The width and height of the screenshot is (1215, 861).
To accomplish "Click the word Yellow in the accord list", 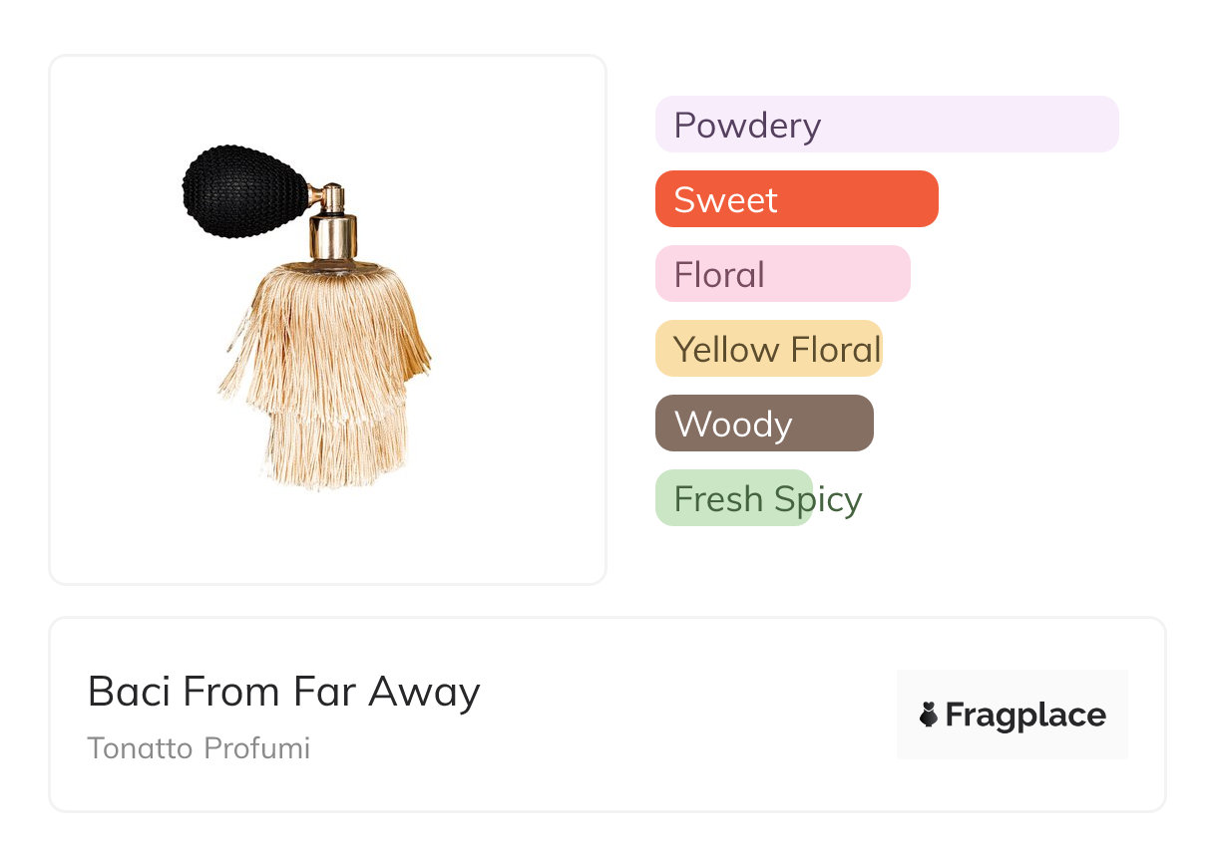I will click(x=726, y=349).
